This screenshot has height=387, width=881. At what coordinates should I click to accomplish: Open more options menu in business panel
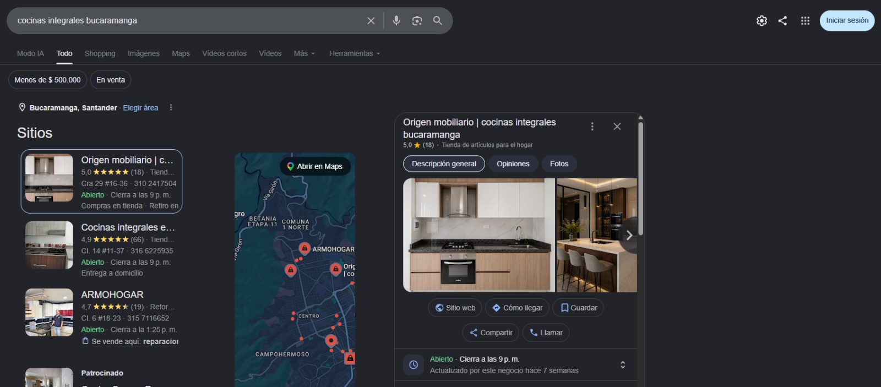click(x=592, y=127)
